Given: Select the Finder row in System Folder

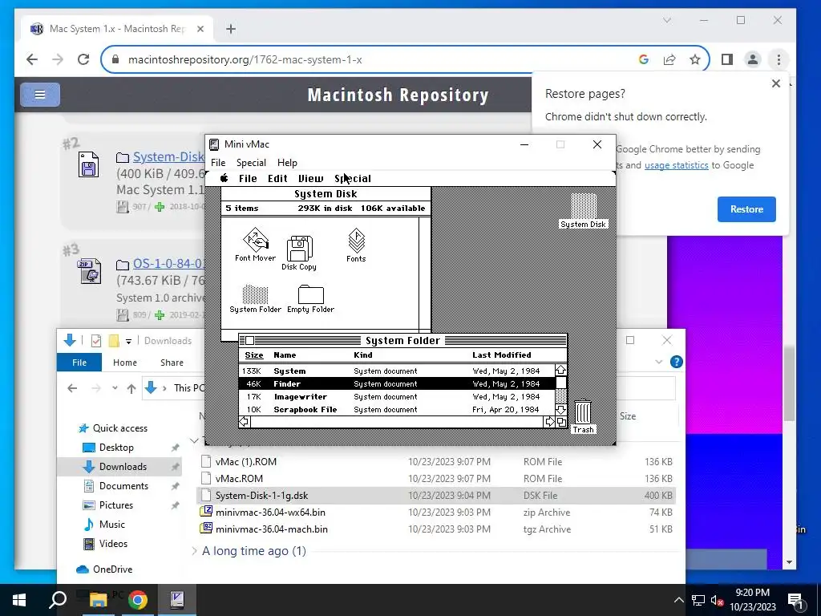Looking at the screenshot, I should pyautogui.click(x=397, y=384).
